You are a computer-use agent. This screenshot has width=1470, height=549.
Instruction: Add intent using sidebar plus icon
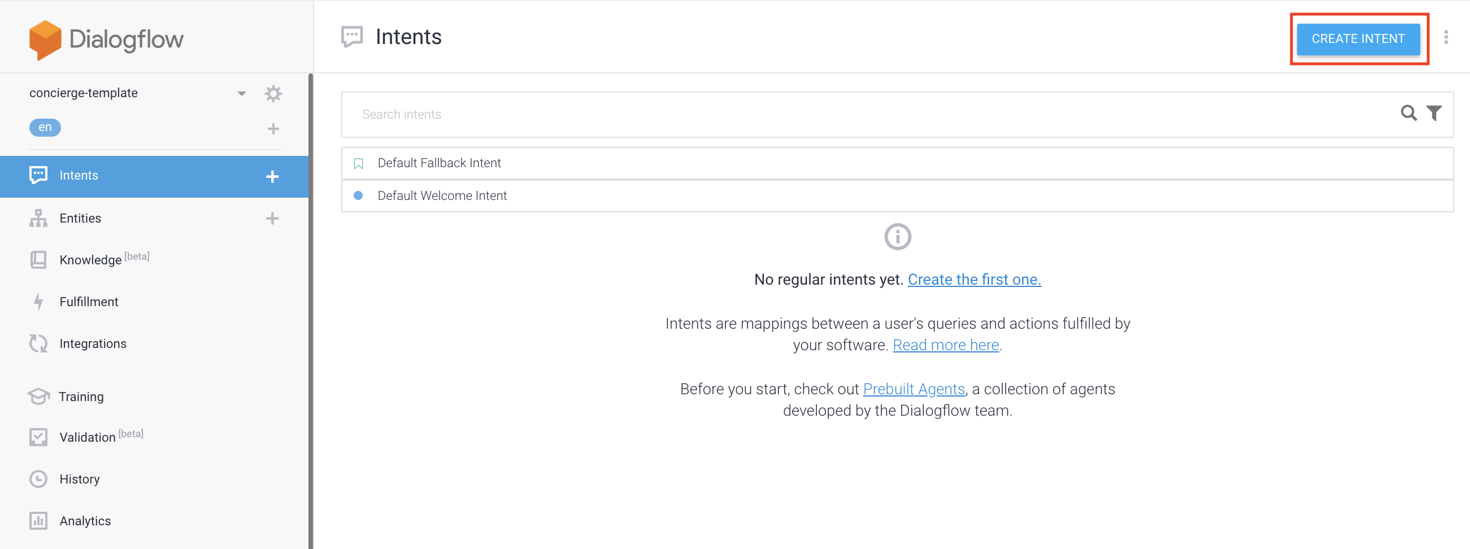pos(272,176)
